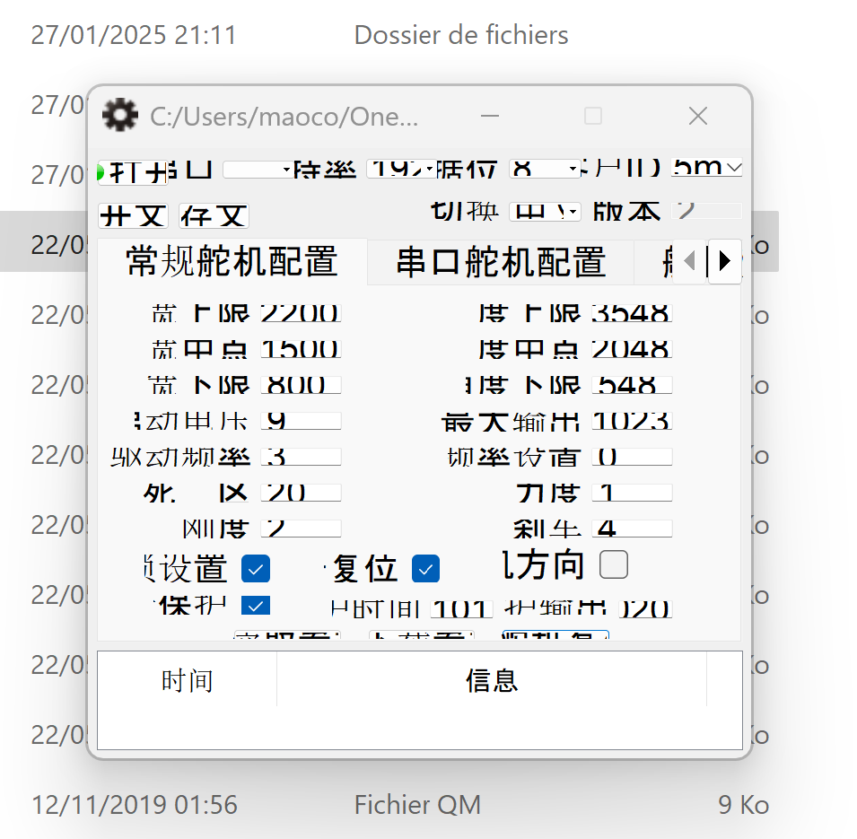Click the gear app icon in title bar
The image size is (857, 839).
click(120, 116)
